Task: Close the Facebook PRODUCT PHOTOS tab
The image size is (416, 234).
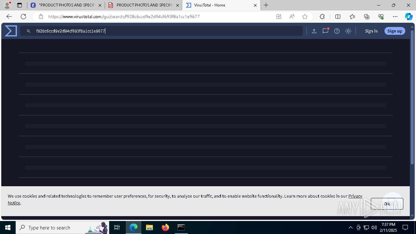Action: [x=100, y=5]
